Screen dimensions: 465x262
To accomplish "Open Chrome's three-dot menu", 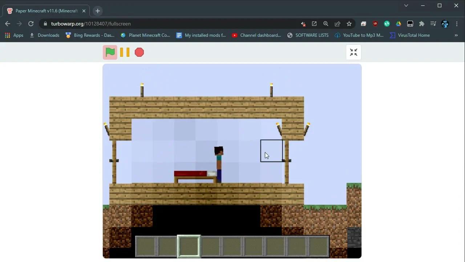I will (457, 24).
